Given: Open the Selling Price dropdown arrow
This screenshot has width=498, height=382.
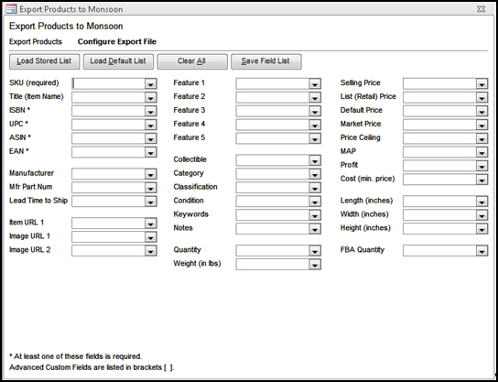Looking at the screenshot, I should 482,84.
